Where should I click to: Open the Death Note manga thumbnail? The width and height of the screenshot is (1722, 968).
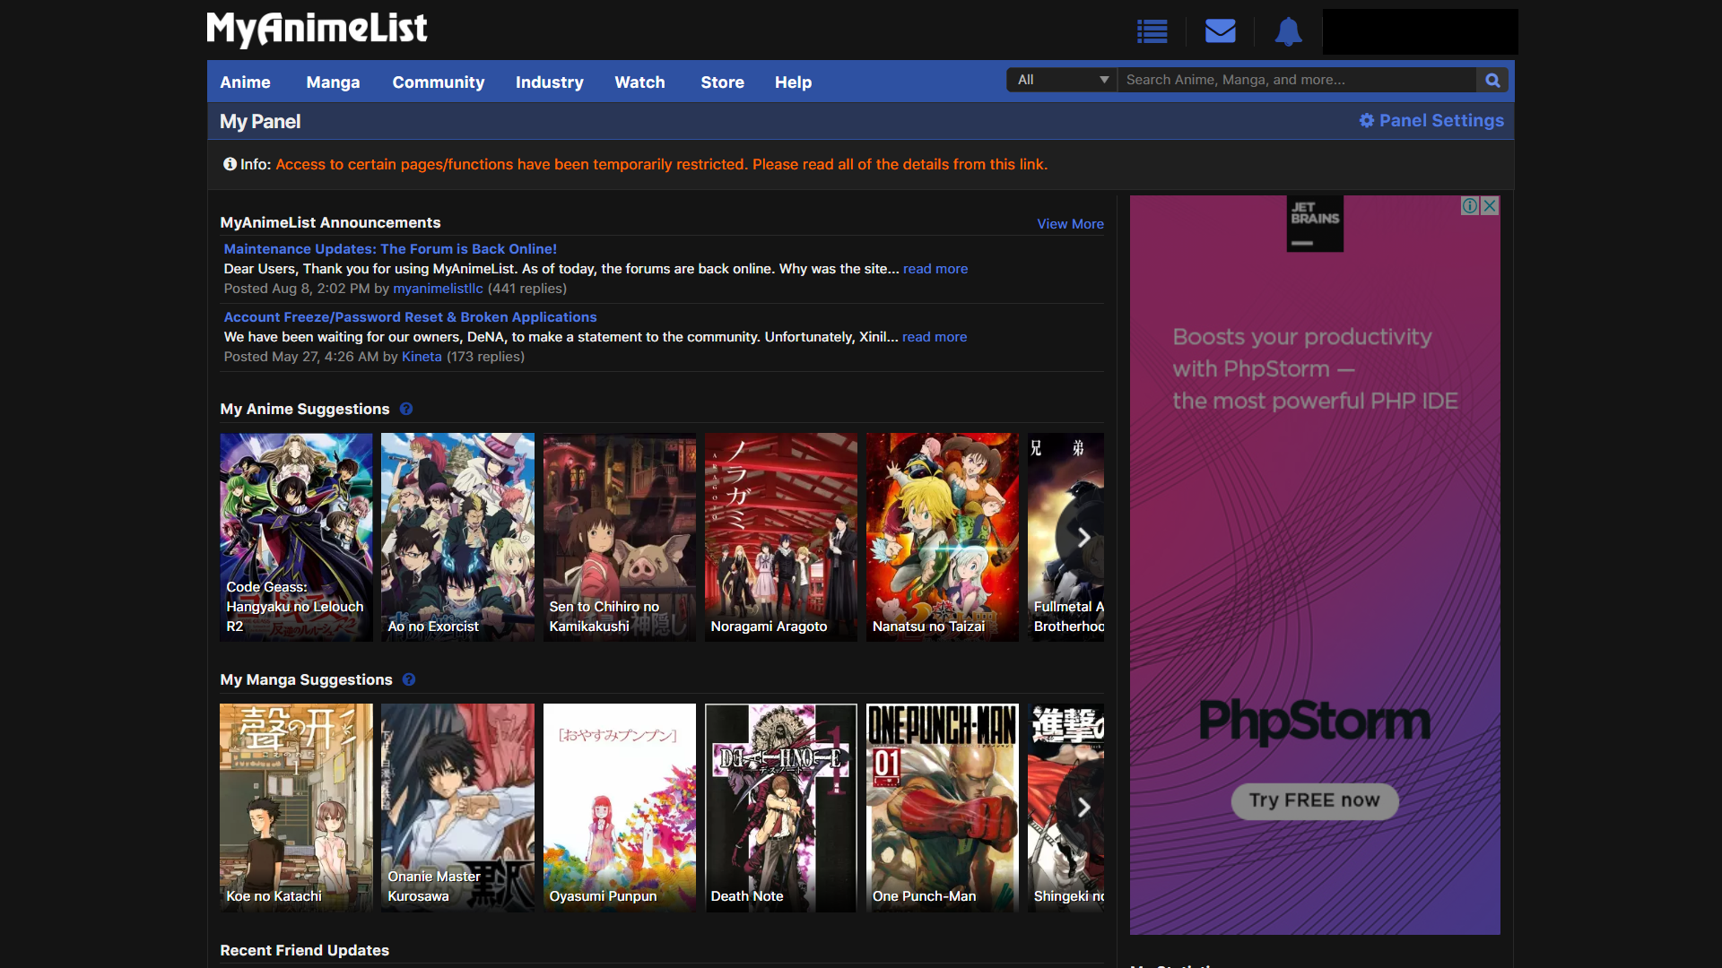(x=780, y=807)
